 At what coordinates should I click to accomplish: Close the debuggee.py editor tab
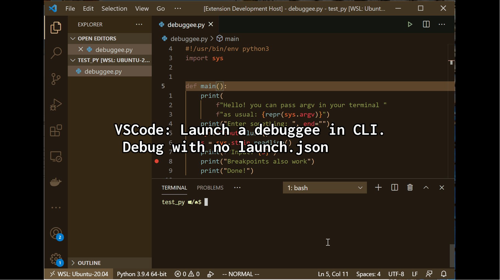tap(211, 24)
